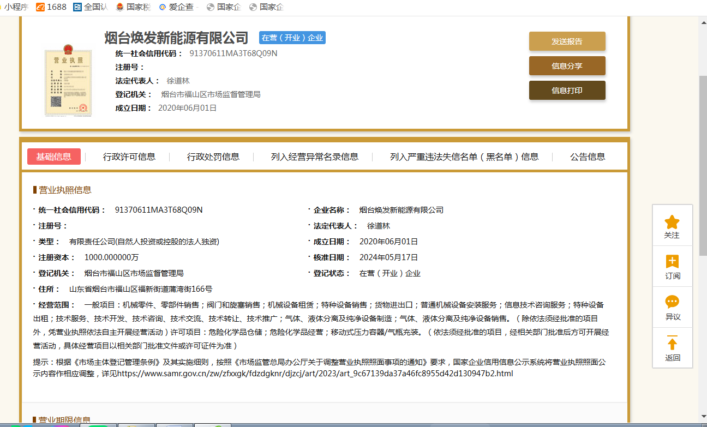This screenshot has width=707, height=427.
Task: Open the 小程序 bookmark
Action: click(x=14, y=7)
